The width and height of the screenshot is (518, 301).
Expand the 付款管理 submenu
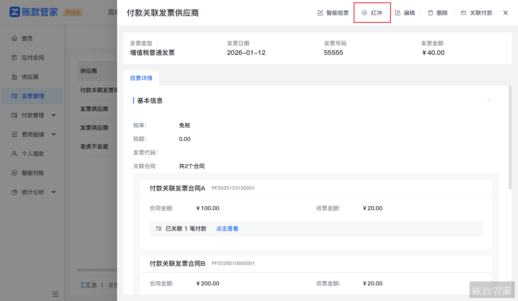[x=32, y=115]
